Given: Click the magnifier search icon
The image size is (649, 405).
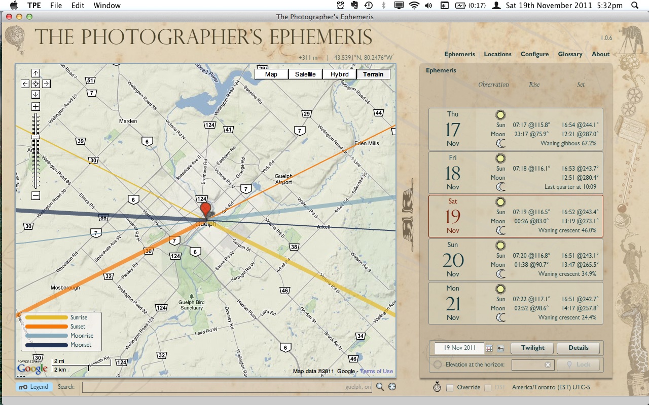Looking at the screenshot, I should coord(380,387).
